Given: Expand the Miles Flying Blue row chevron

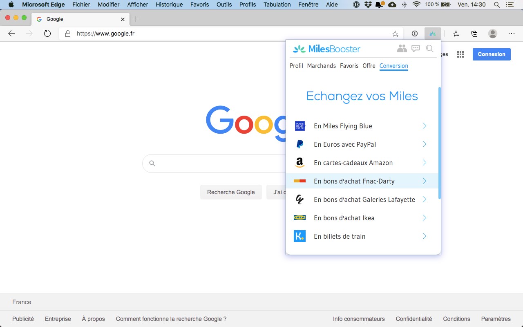Looking at the screenshot, I should click(425, 126).
